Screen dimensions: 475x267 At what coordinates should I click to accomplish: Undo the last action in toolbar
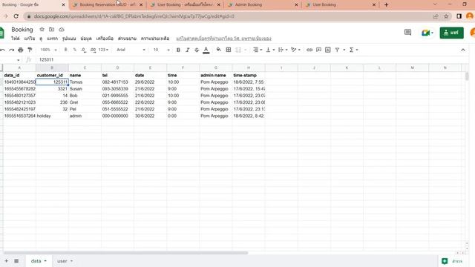(2, 50)
